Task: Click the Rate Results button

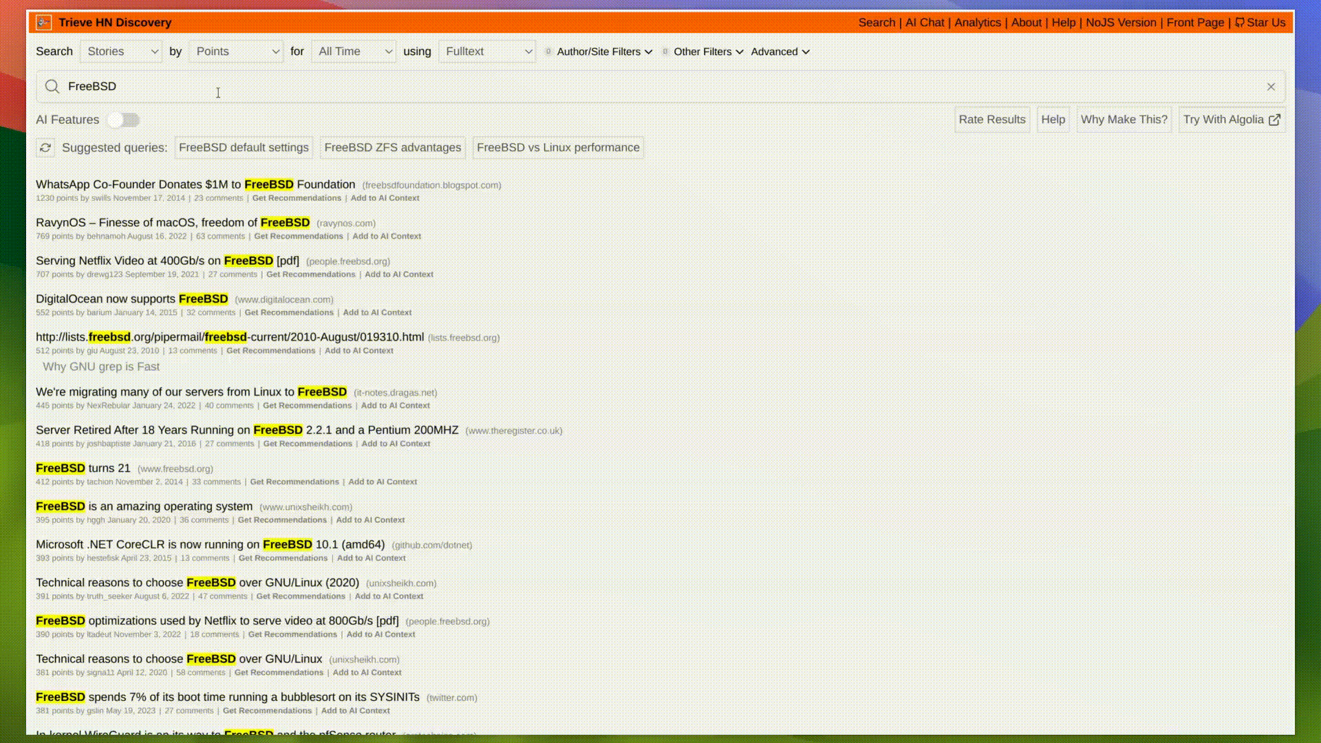Action: pos(991,119)
